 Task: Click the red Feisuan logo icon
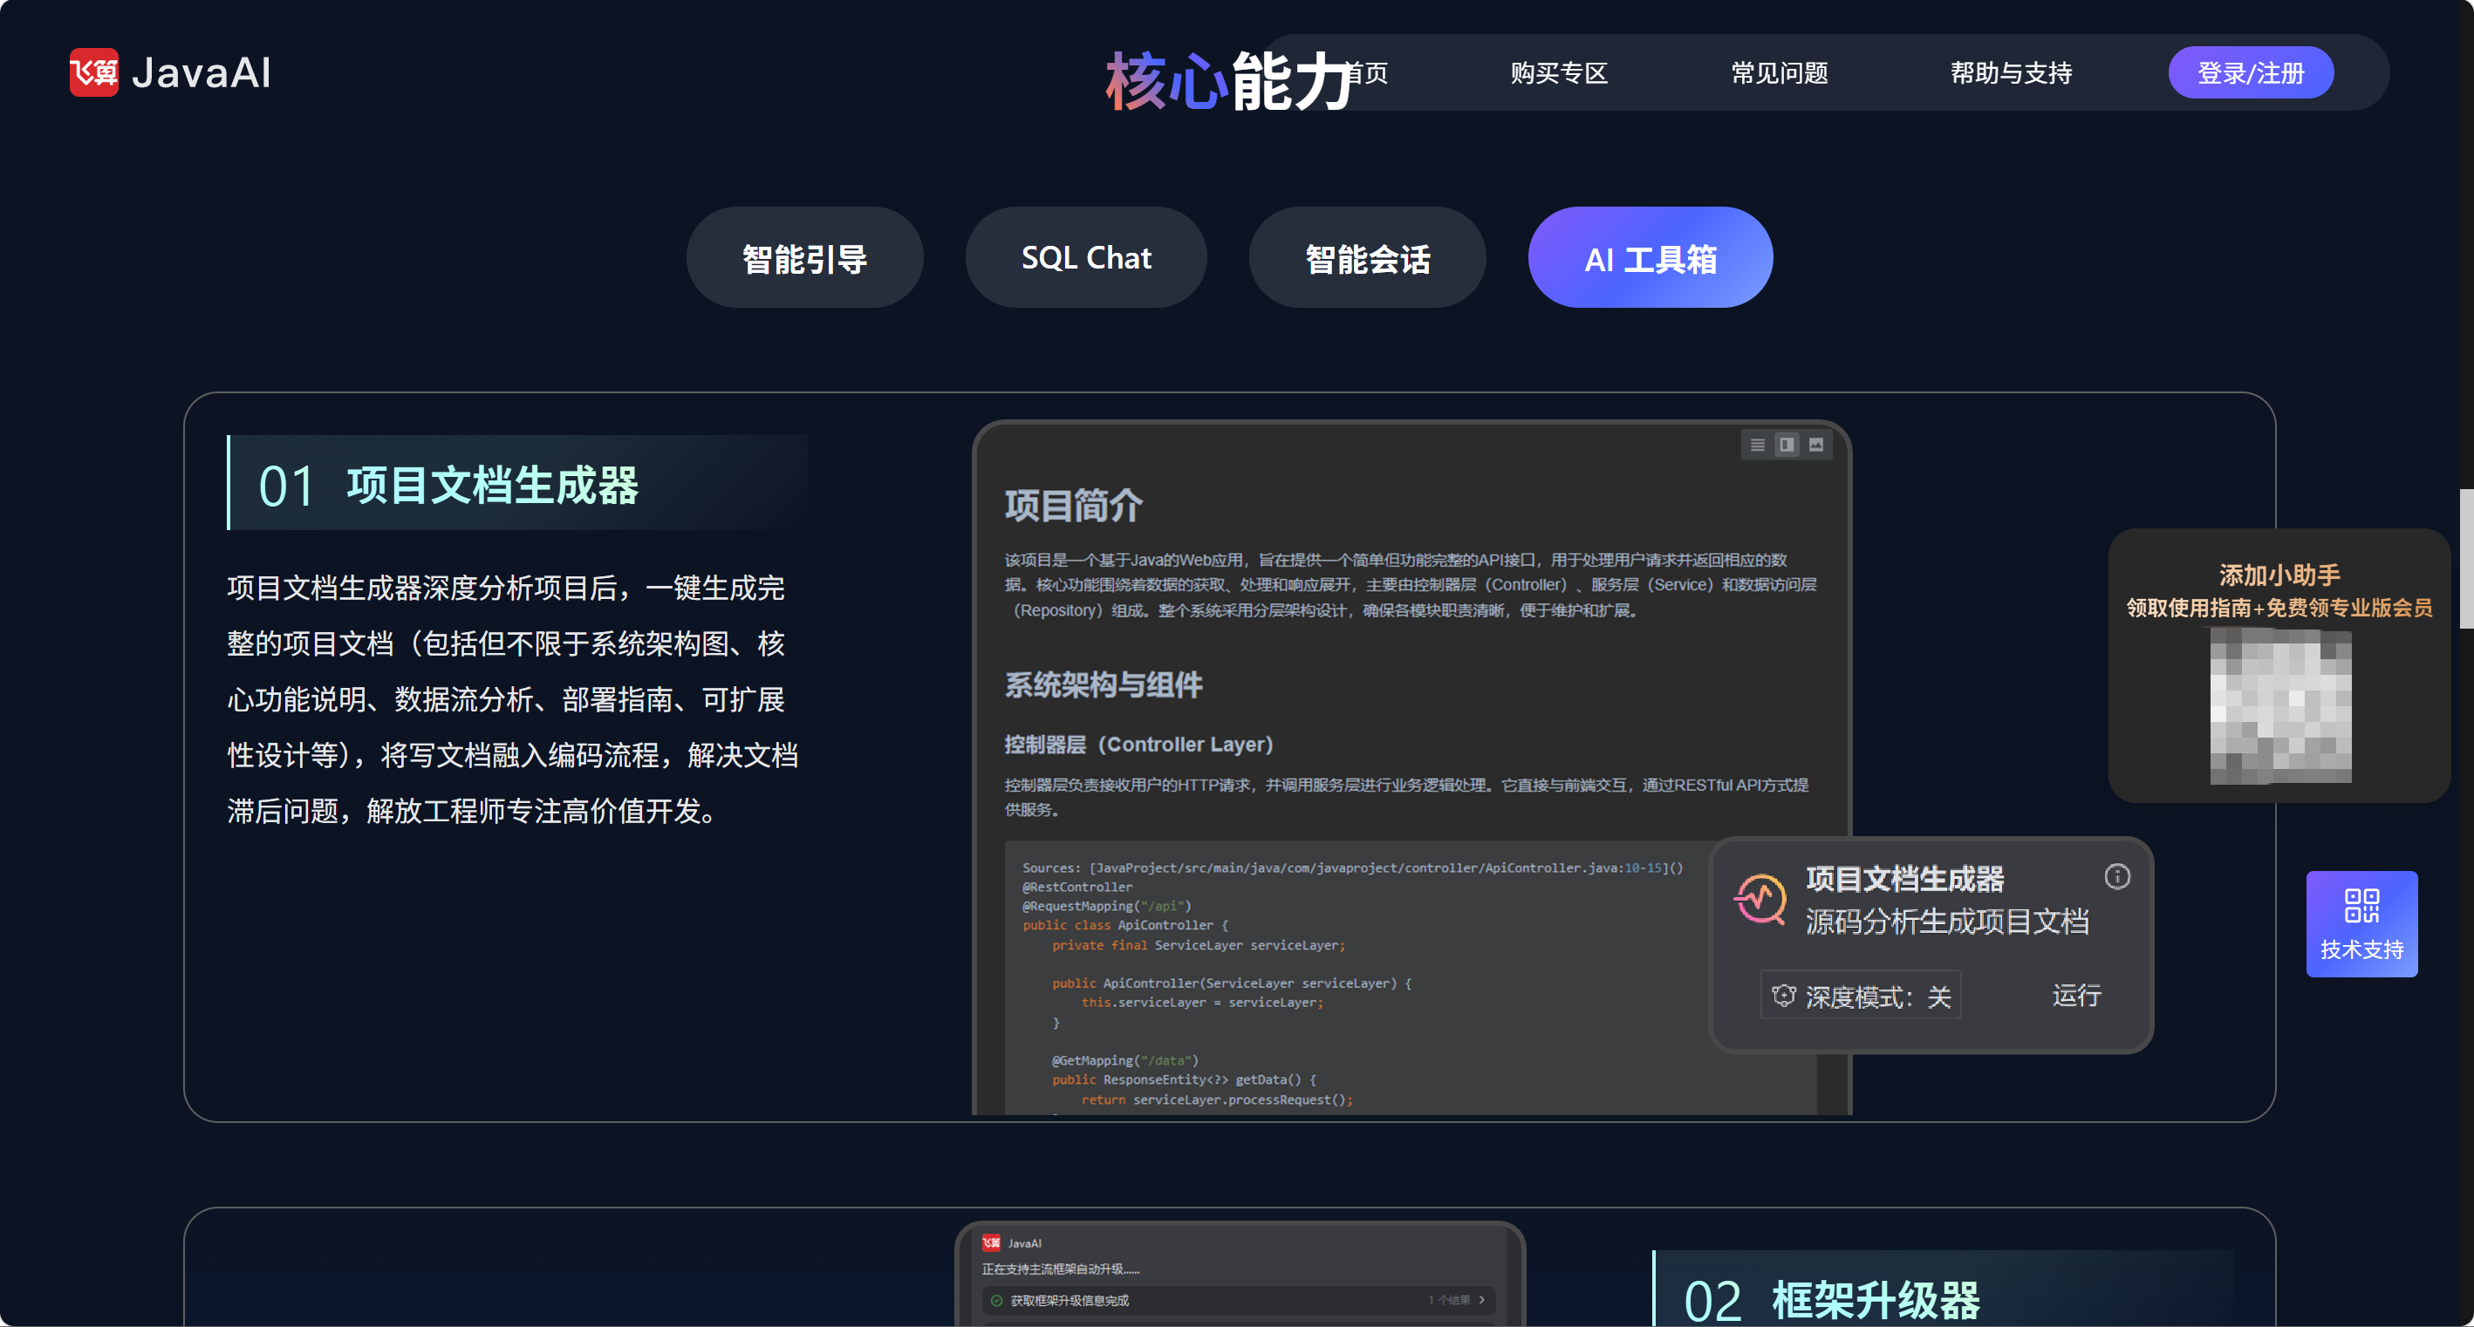point(94,73)
